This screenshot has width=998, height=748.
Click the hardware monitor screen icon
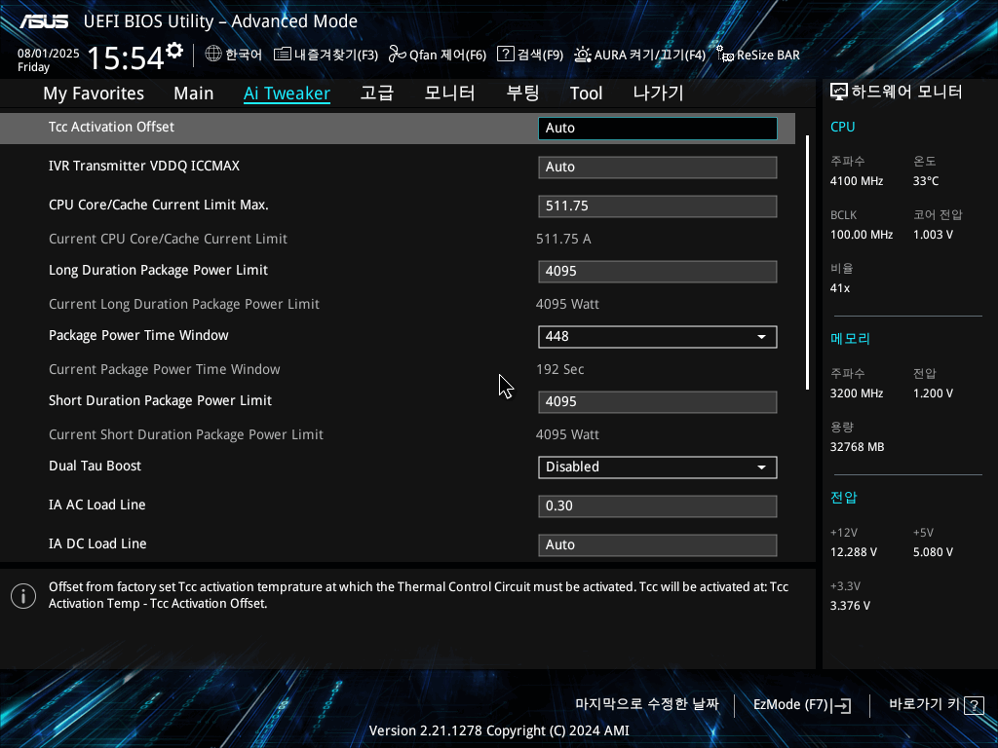click(x=839, y=93)
